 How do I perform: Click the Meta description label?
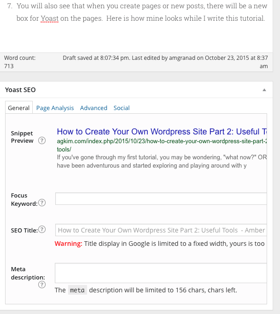tap(28, 273)
